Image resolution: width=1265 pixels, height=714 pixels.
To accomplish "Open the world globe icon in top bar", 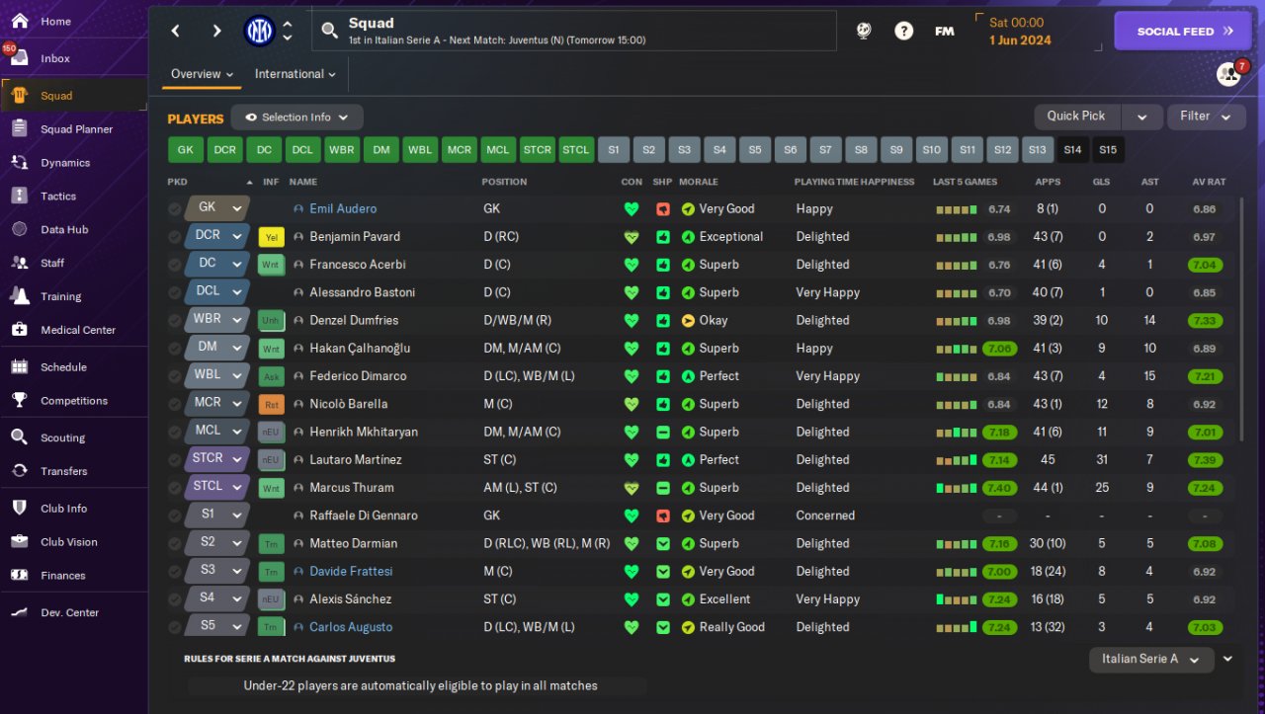I will [864, 31].
